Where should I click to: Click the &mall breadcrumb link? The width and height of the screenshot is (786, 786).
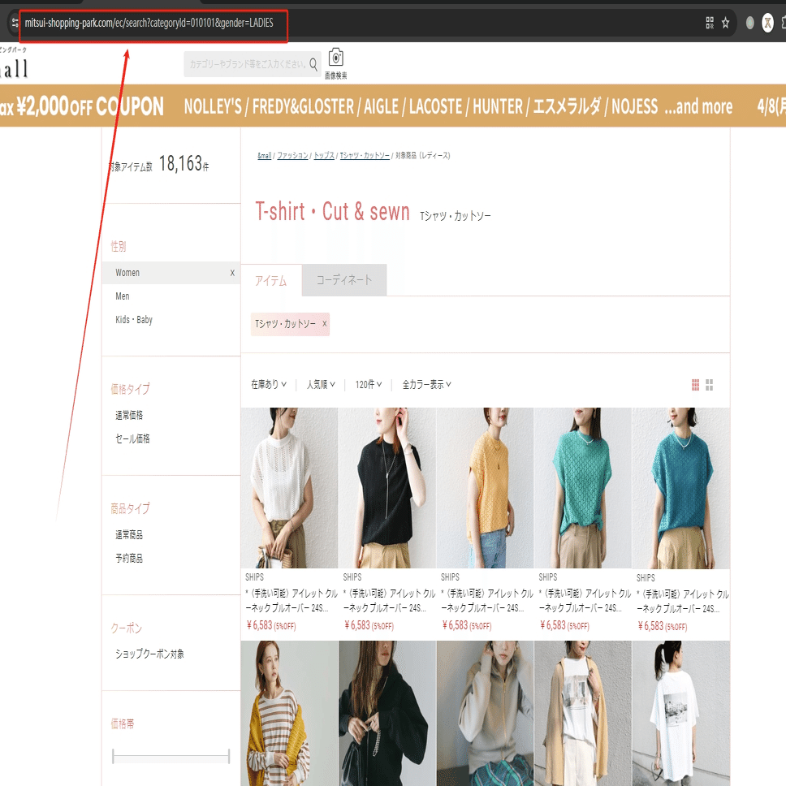click(x=264, y=156)
